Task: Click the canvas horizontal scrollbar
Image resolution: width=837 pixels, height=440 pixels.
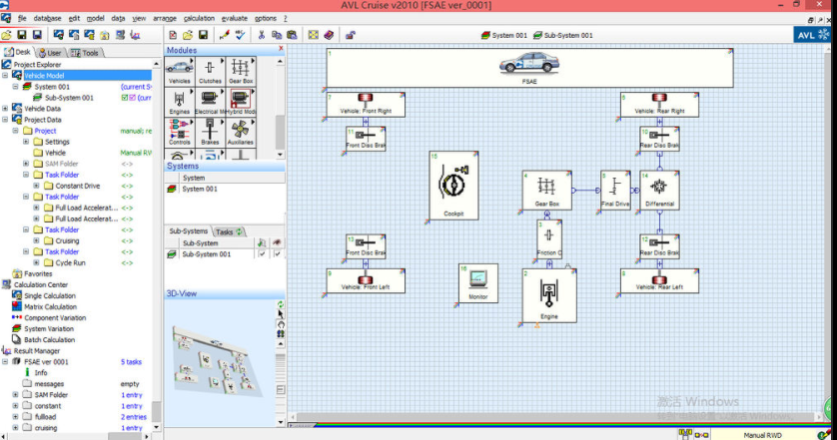Action: 555,416
